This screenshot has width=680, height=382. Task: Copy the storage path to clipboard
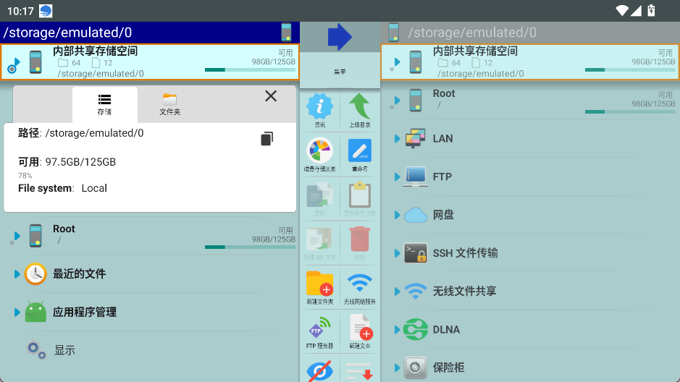point(267,139)
